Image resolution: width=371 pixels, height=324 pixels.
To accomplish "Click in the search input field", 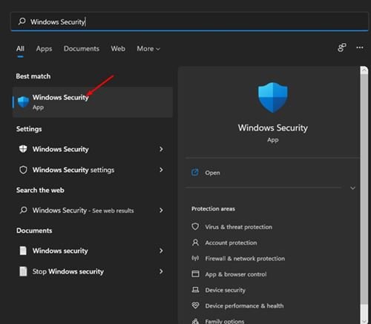I will 189,22.
